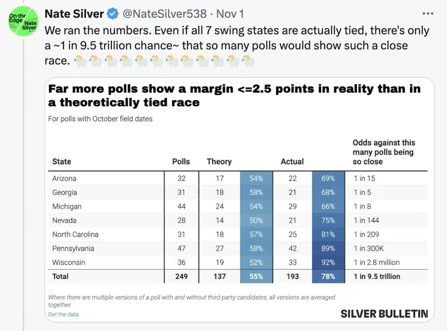Open Nate Silver's profile avatar
This screenshot has width=447, height=331.
pos(23,21)
